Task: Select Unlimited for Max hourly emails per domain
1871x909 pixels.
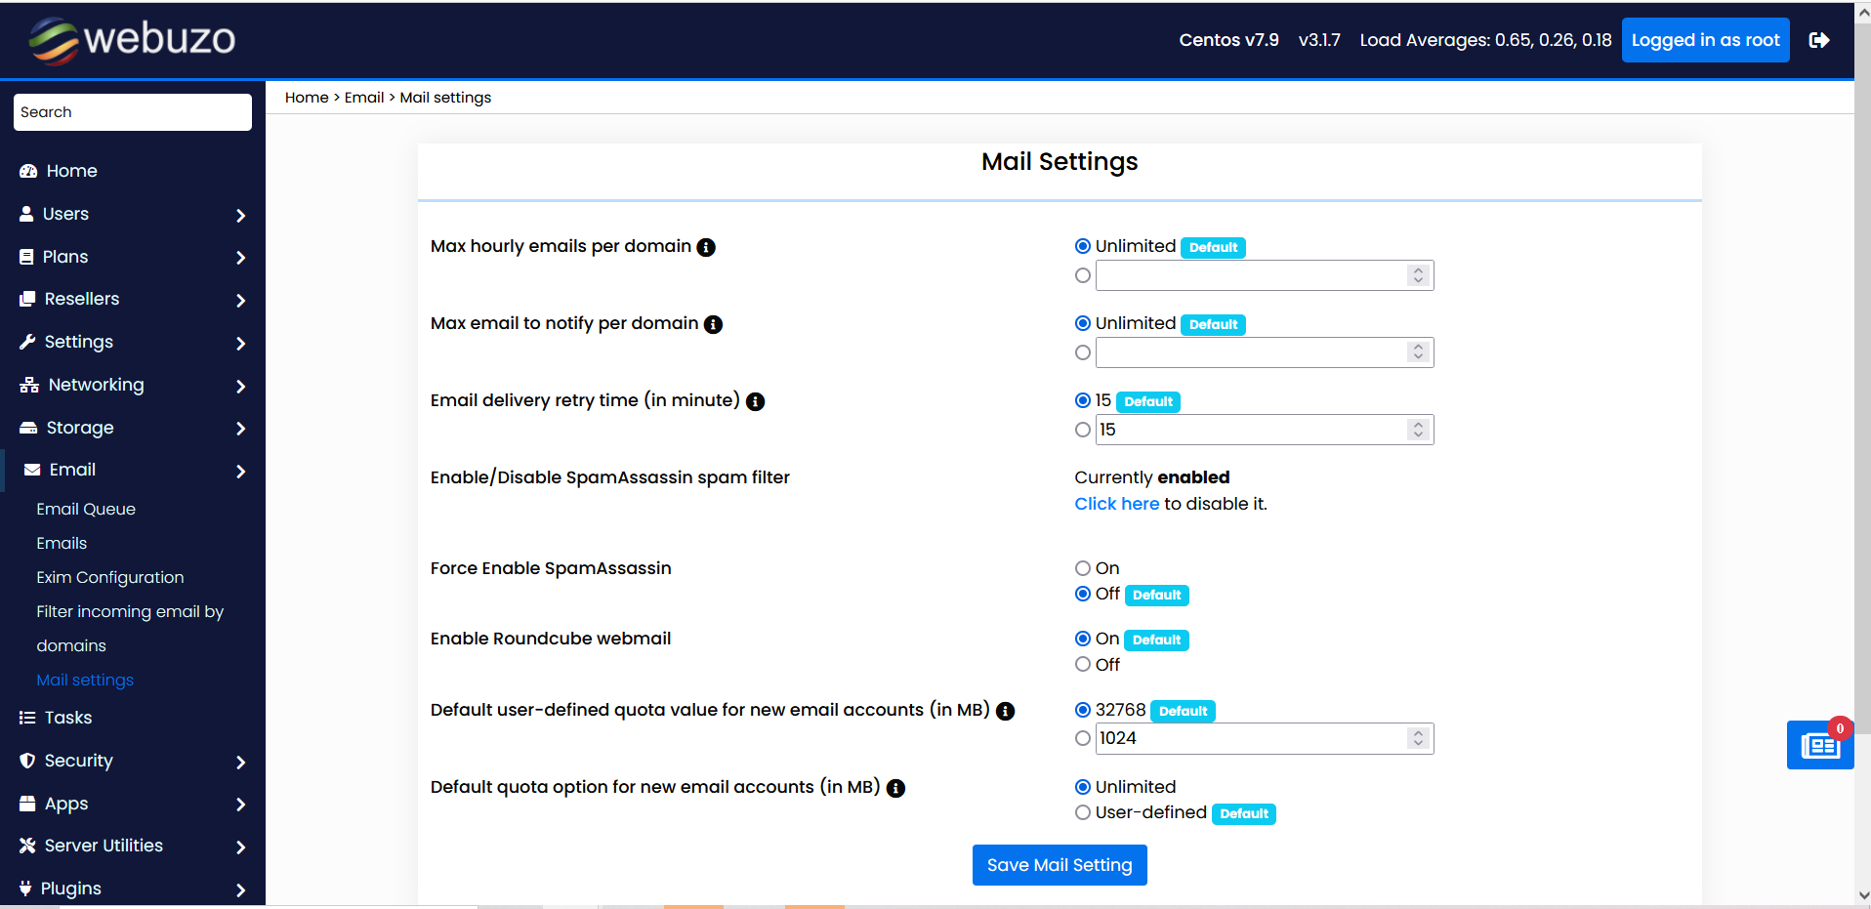Action: pos(1083,246)
